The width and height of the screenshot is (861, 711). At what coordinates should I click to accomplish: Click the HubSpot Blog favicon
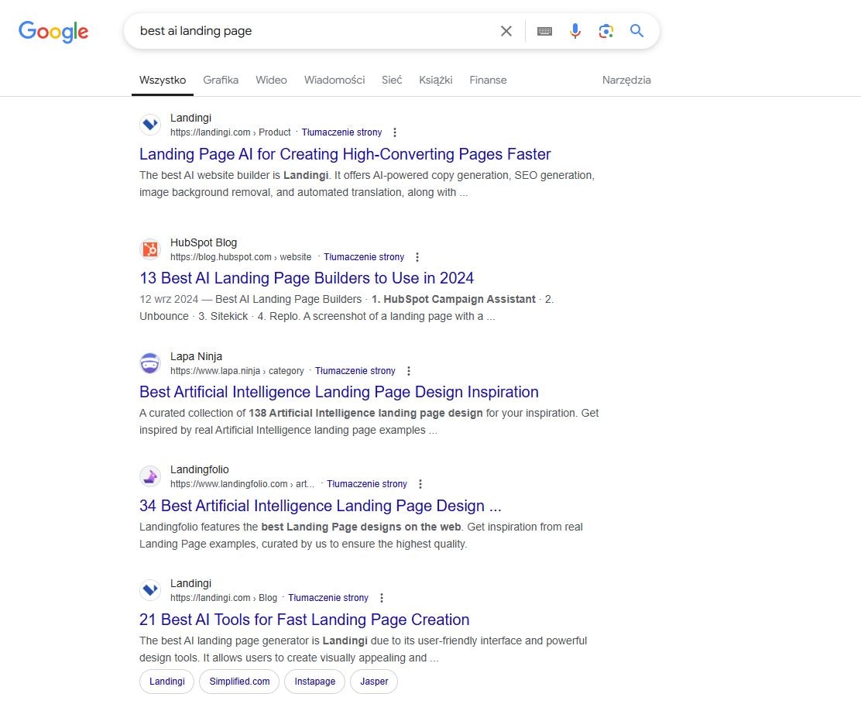(150, 249)
